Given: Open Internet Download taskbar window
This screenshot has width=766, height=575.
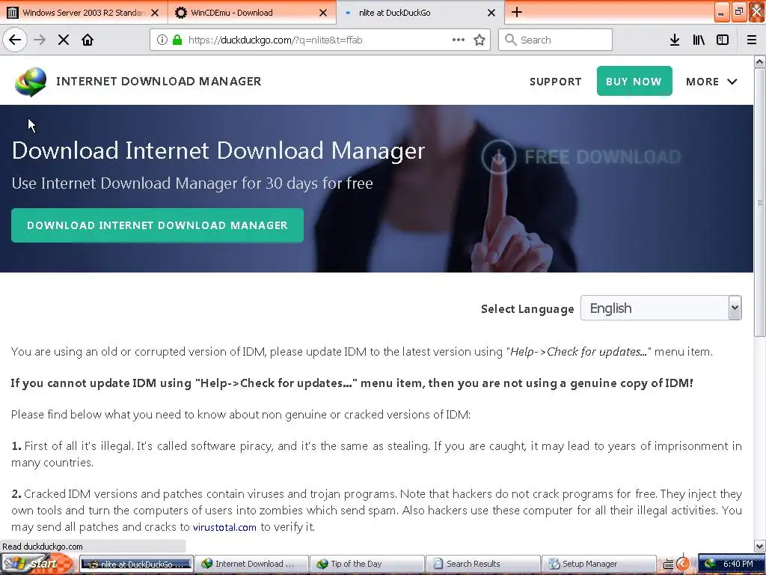Looking at the screenshot, I should (x=252, y=565).
